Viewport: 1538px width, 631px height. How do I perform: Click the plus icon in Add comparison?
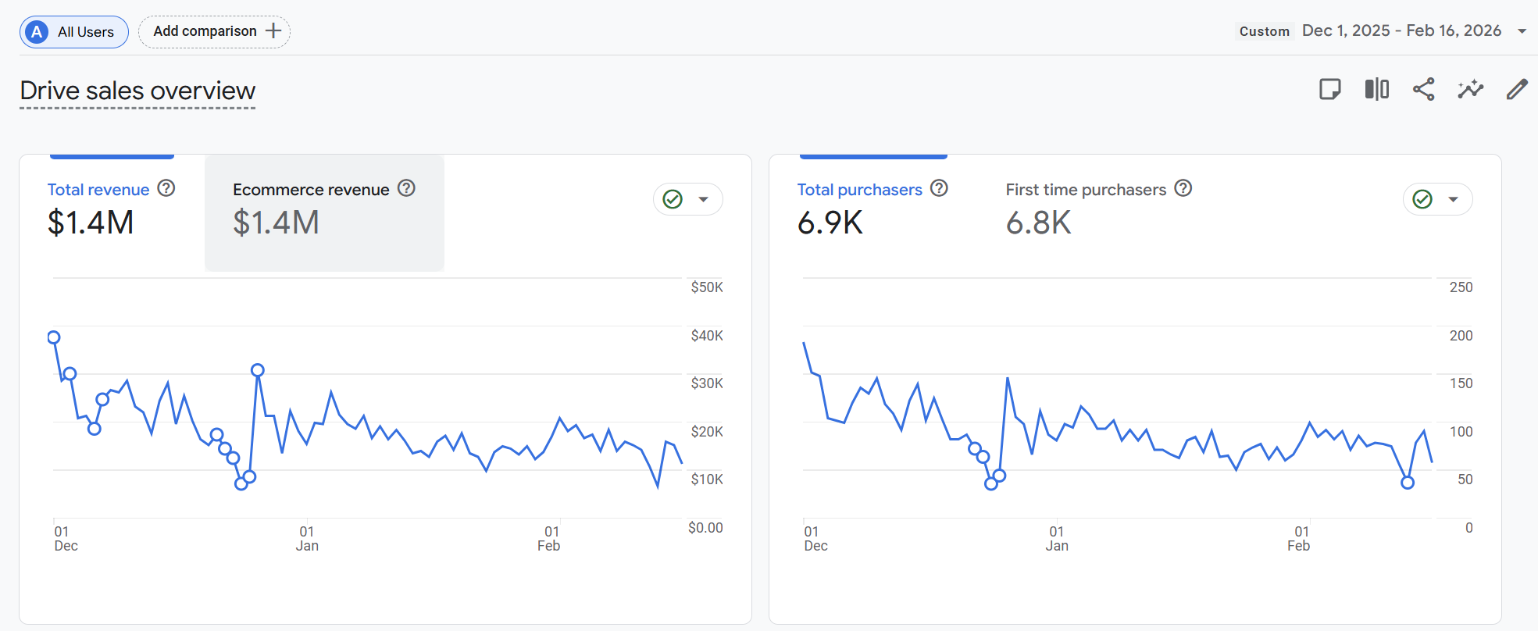tap(273, 31)
